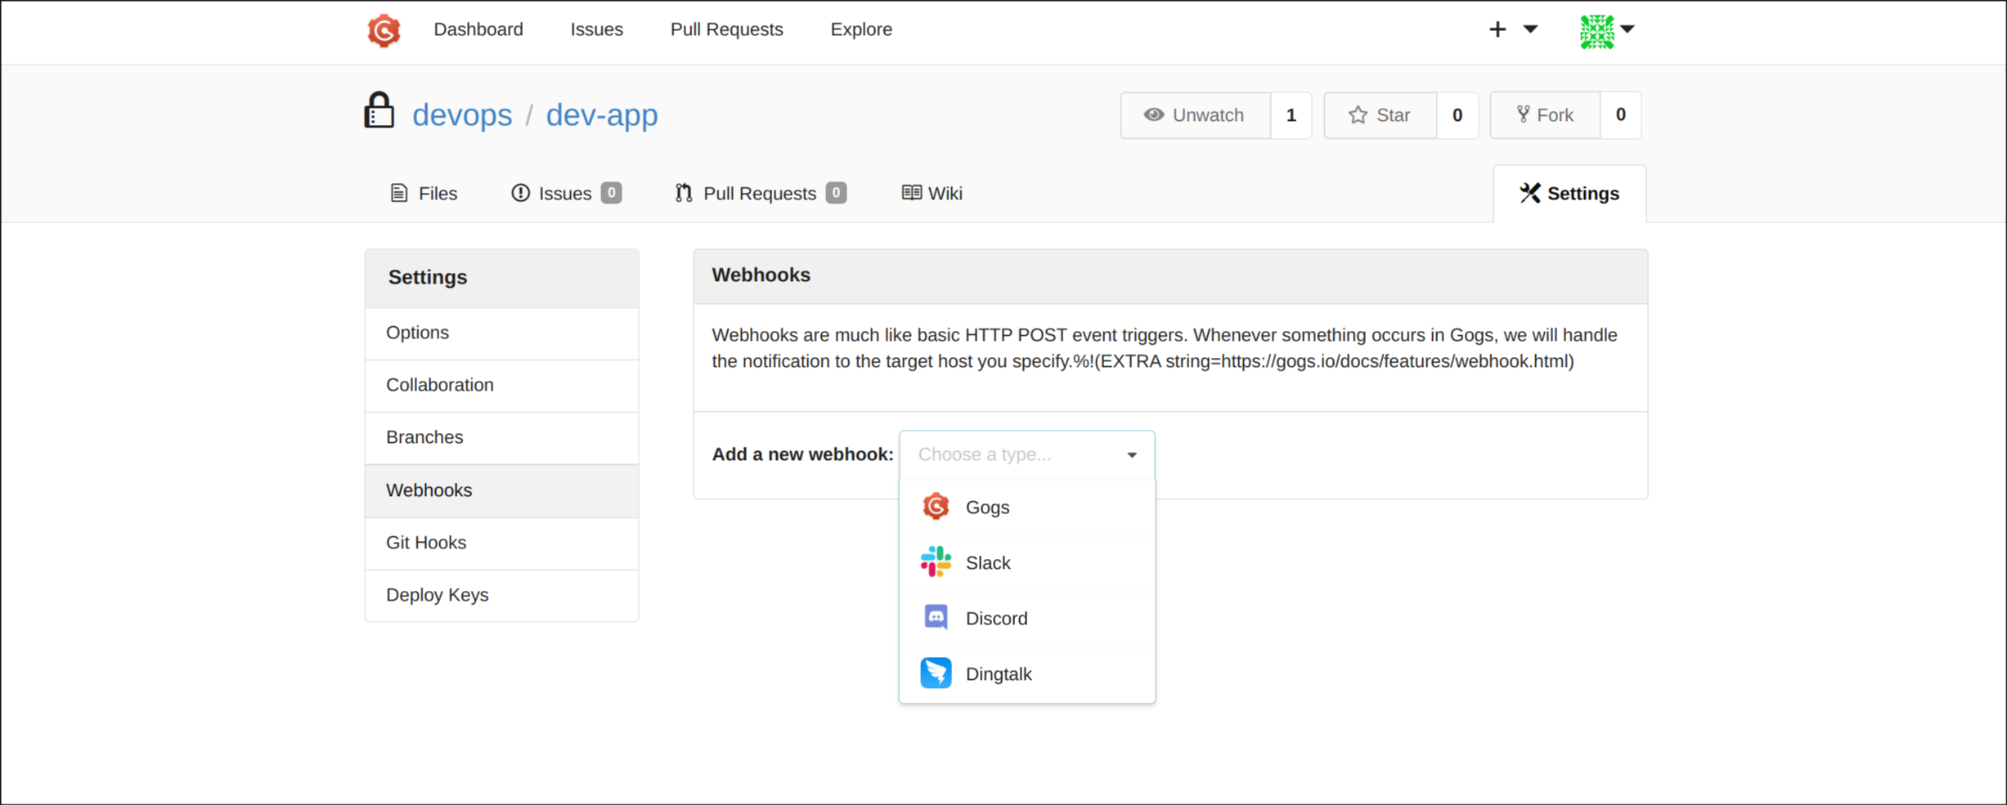
Task: Click the Dingtalk icon in webhook list
Action: tap(936, 673)
